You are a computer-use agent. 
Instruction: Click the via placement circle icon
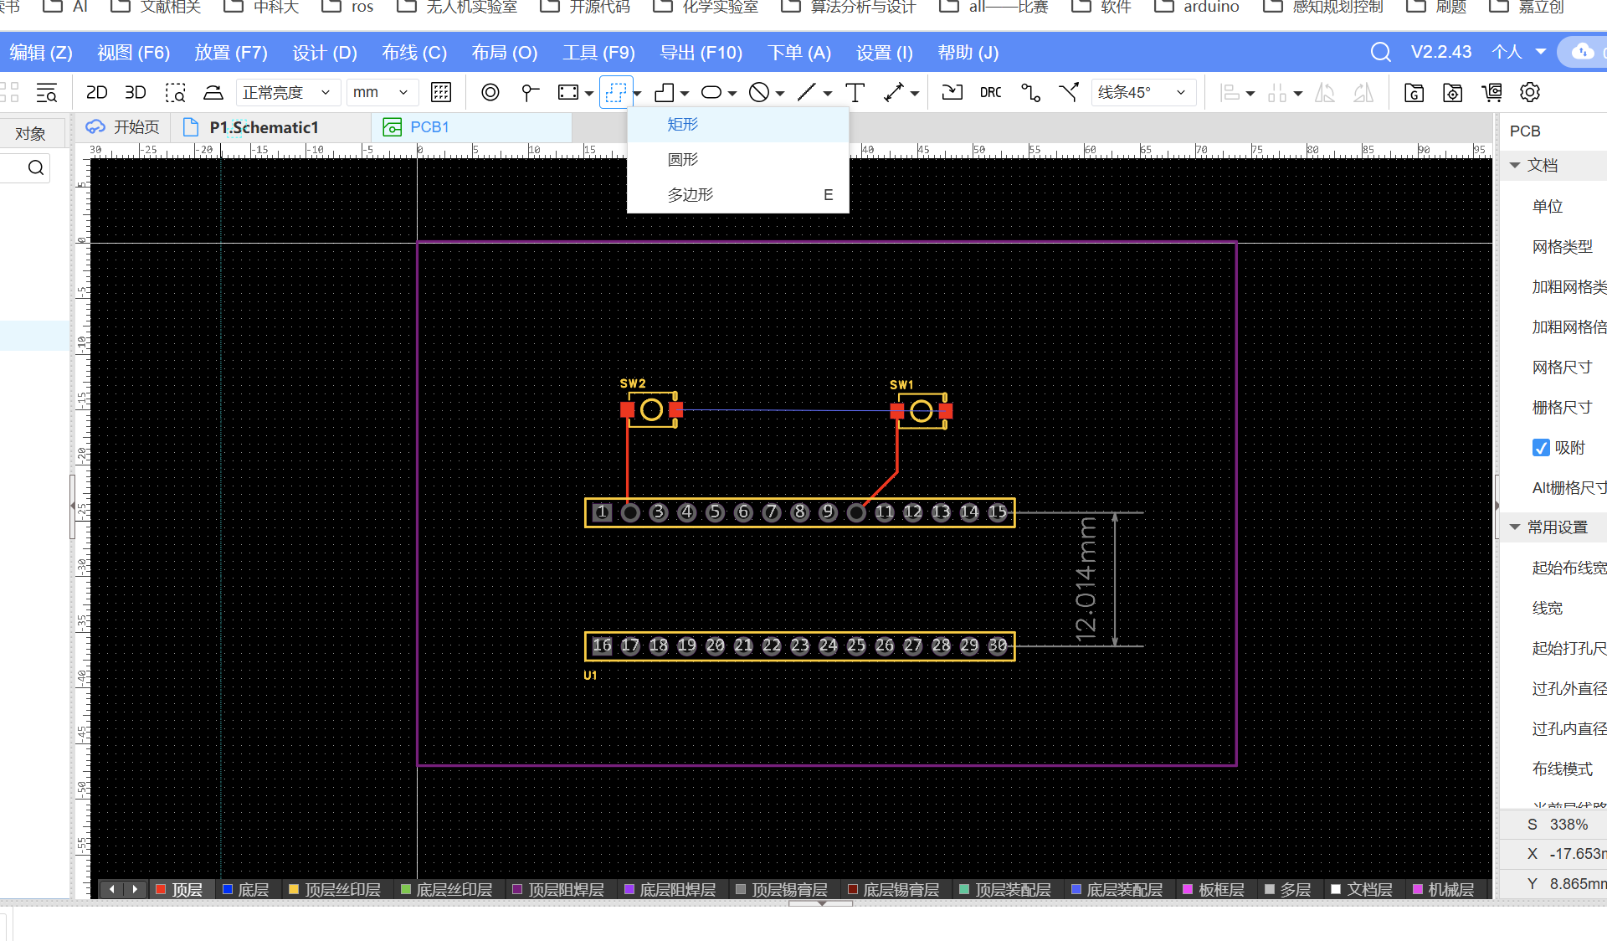click(x=490, y=92)
